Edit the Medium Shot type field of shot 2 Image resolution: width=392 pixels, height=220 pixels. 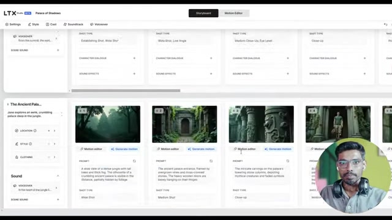(x=184, y=197)
